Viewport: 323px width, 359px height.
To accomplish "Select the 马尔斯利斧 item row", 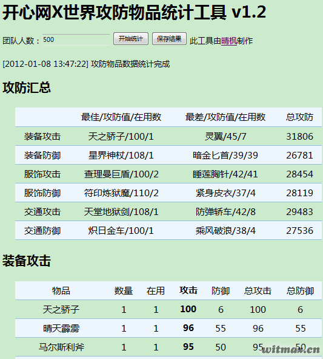I will coord(168,347).
